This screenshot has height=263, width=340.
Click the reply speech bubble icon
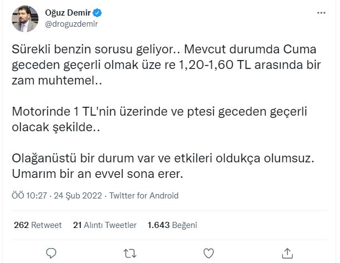[51, 252]
